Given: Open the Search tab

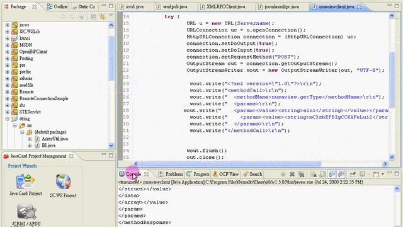Looking at the screenshot, I should (253, 174).
